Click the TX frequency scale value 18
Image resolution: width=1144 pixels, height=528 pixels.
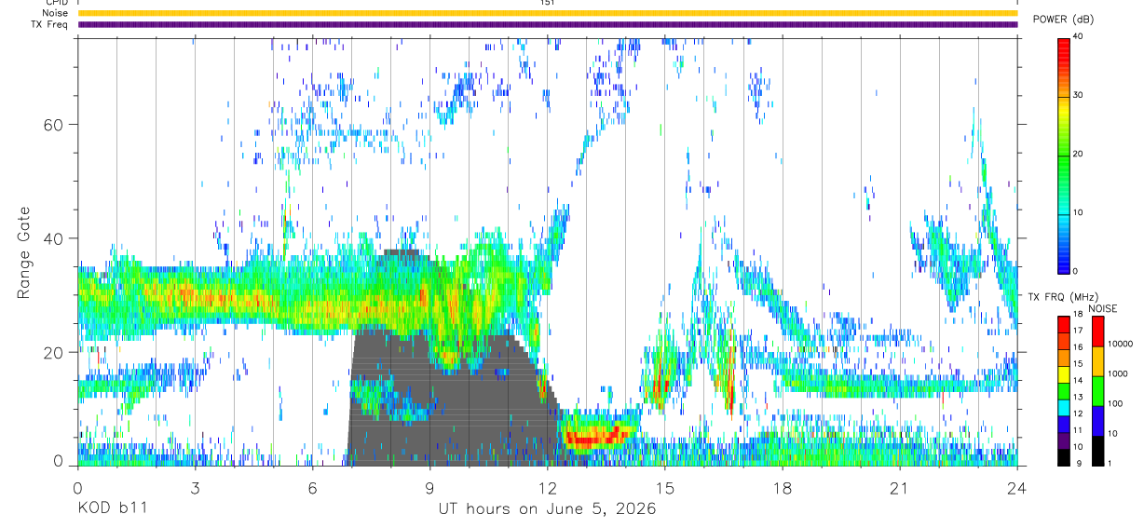pos(1077,314)
